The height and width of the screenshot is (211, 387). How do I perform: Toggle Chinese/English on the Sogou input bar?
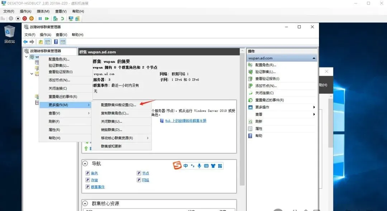186,166
